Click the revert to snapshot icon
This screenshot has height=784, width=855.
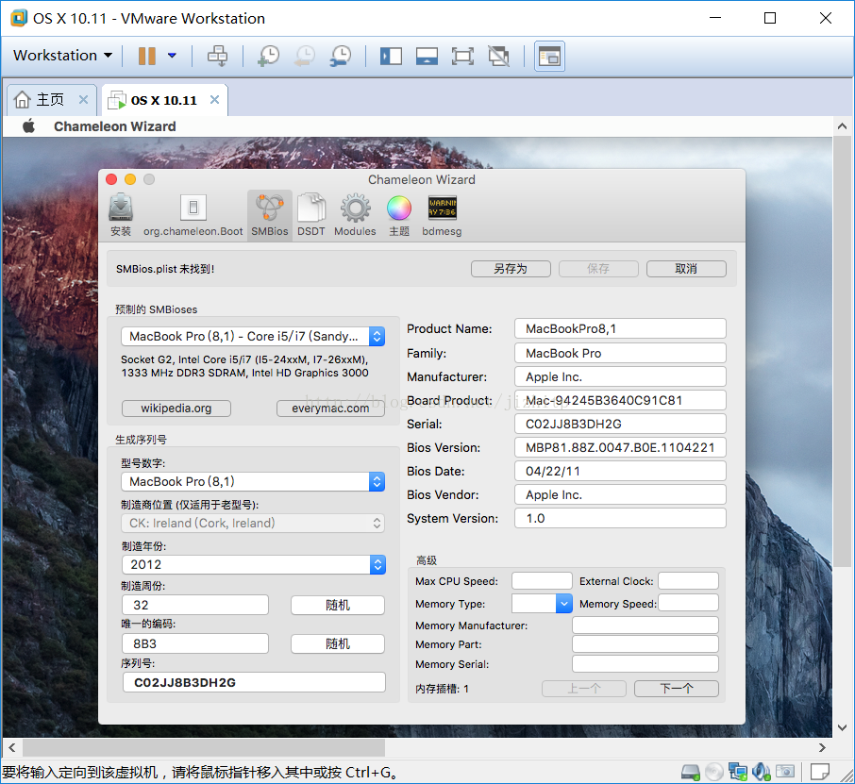tap(305, 56)
